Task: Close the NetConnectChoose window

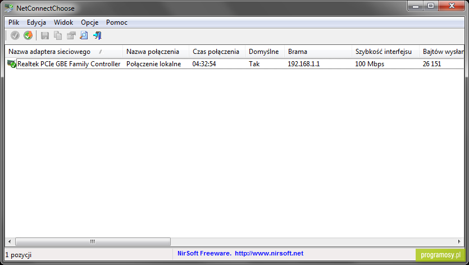Action: point(452,6)
